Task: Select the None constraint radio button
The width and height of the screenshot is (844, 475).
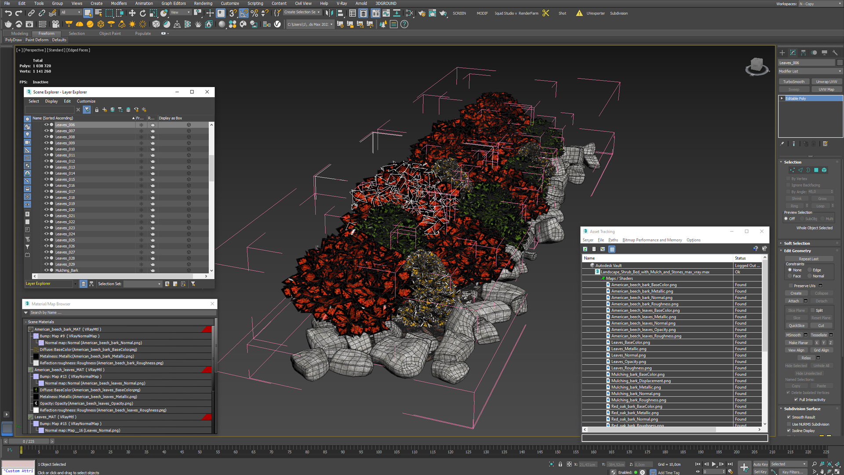Action: [x=790, y=270]
